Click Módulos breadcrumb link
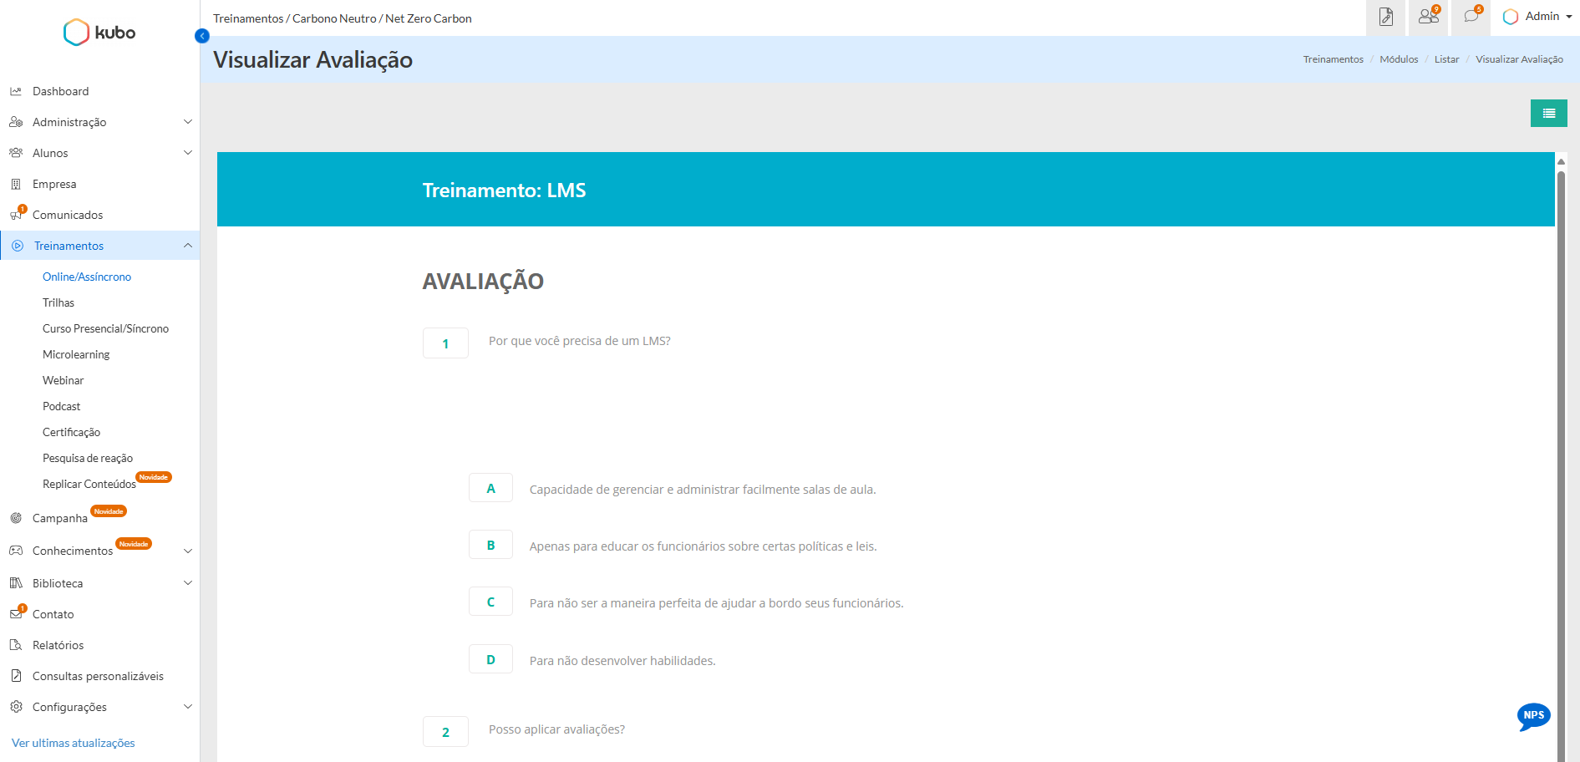Image resolution: width=1580 pixels, height=762 pixels. click(x=1399, y=59)
